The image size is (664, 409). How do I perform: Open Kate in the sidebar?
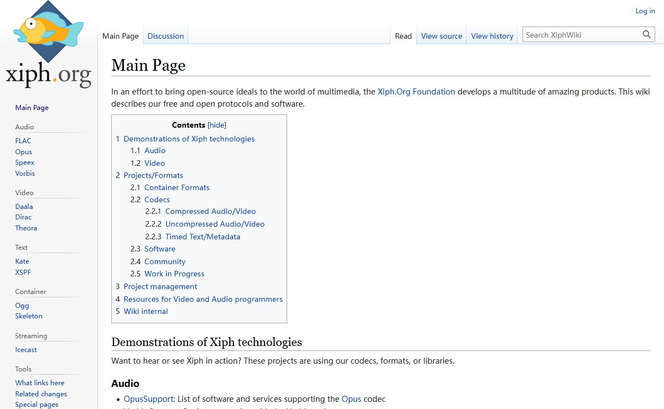[x=22, y=261]
